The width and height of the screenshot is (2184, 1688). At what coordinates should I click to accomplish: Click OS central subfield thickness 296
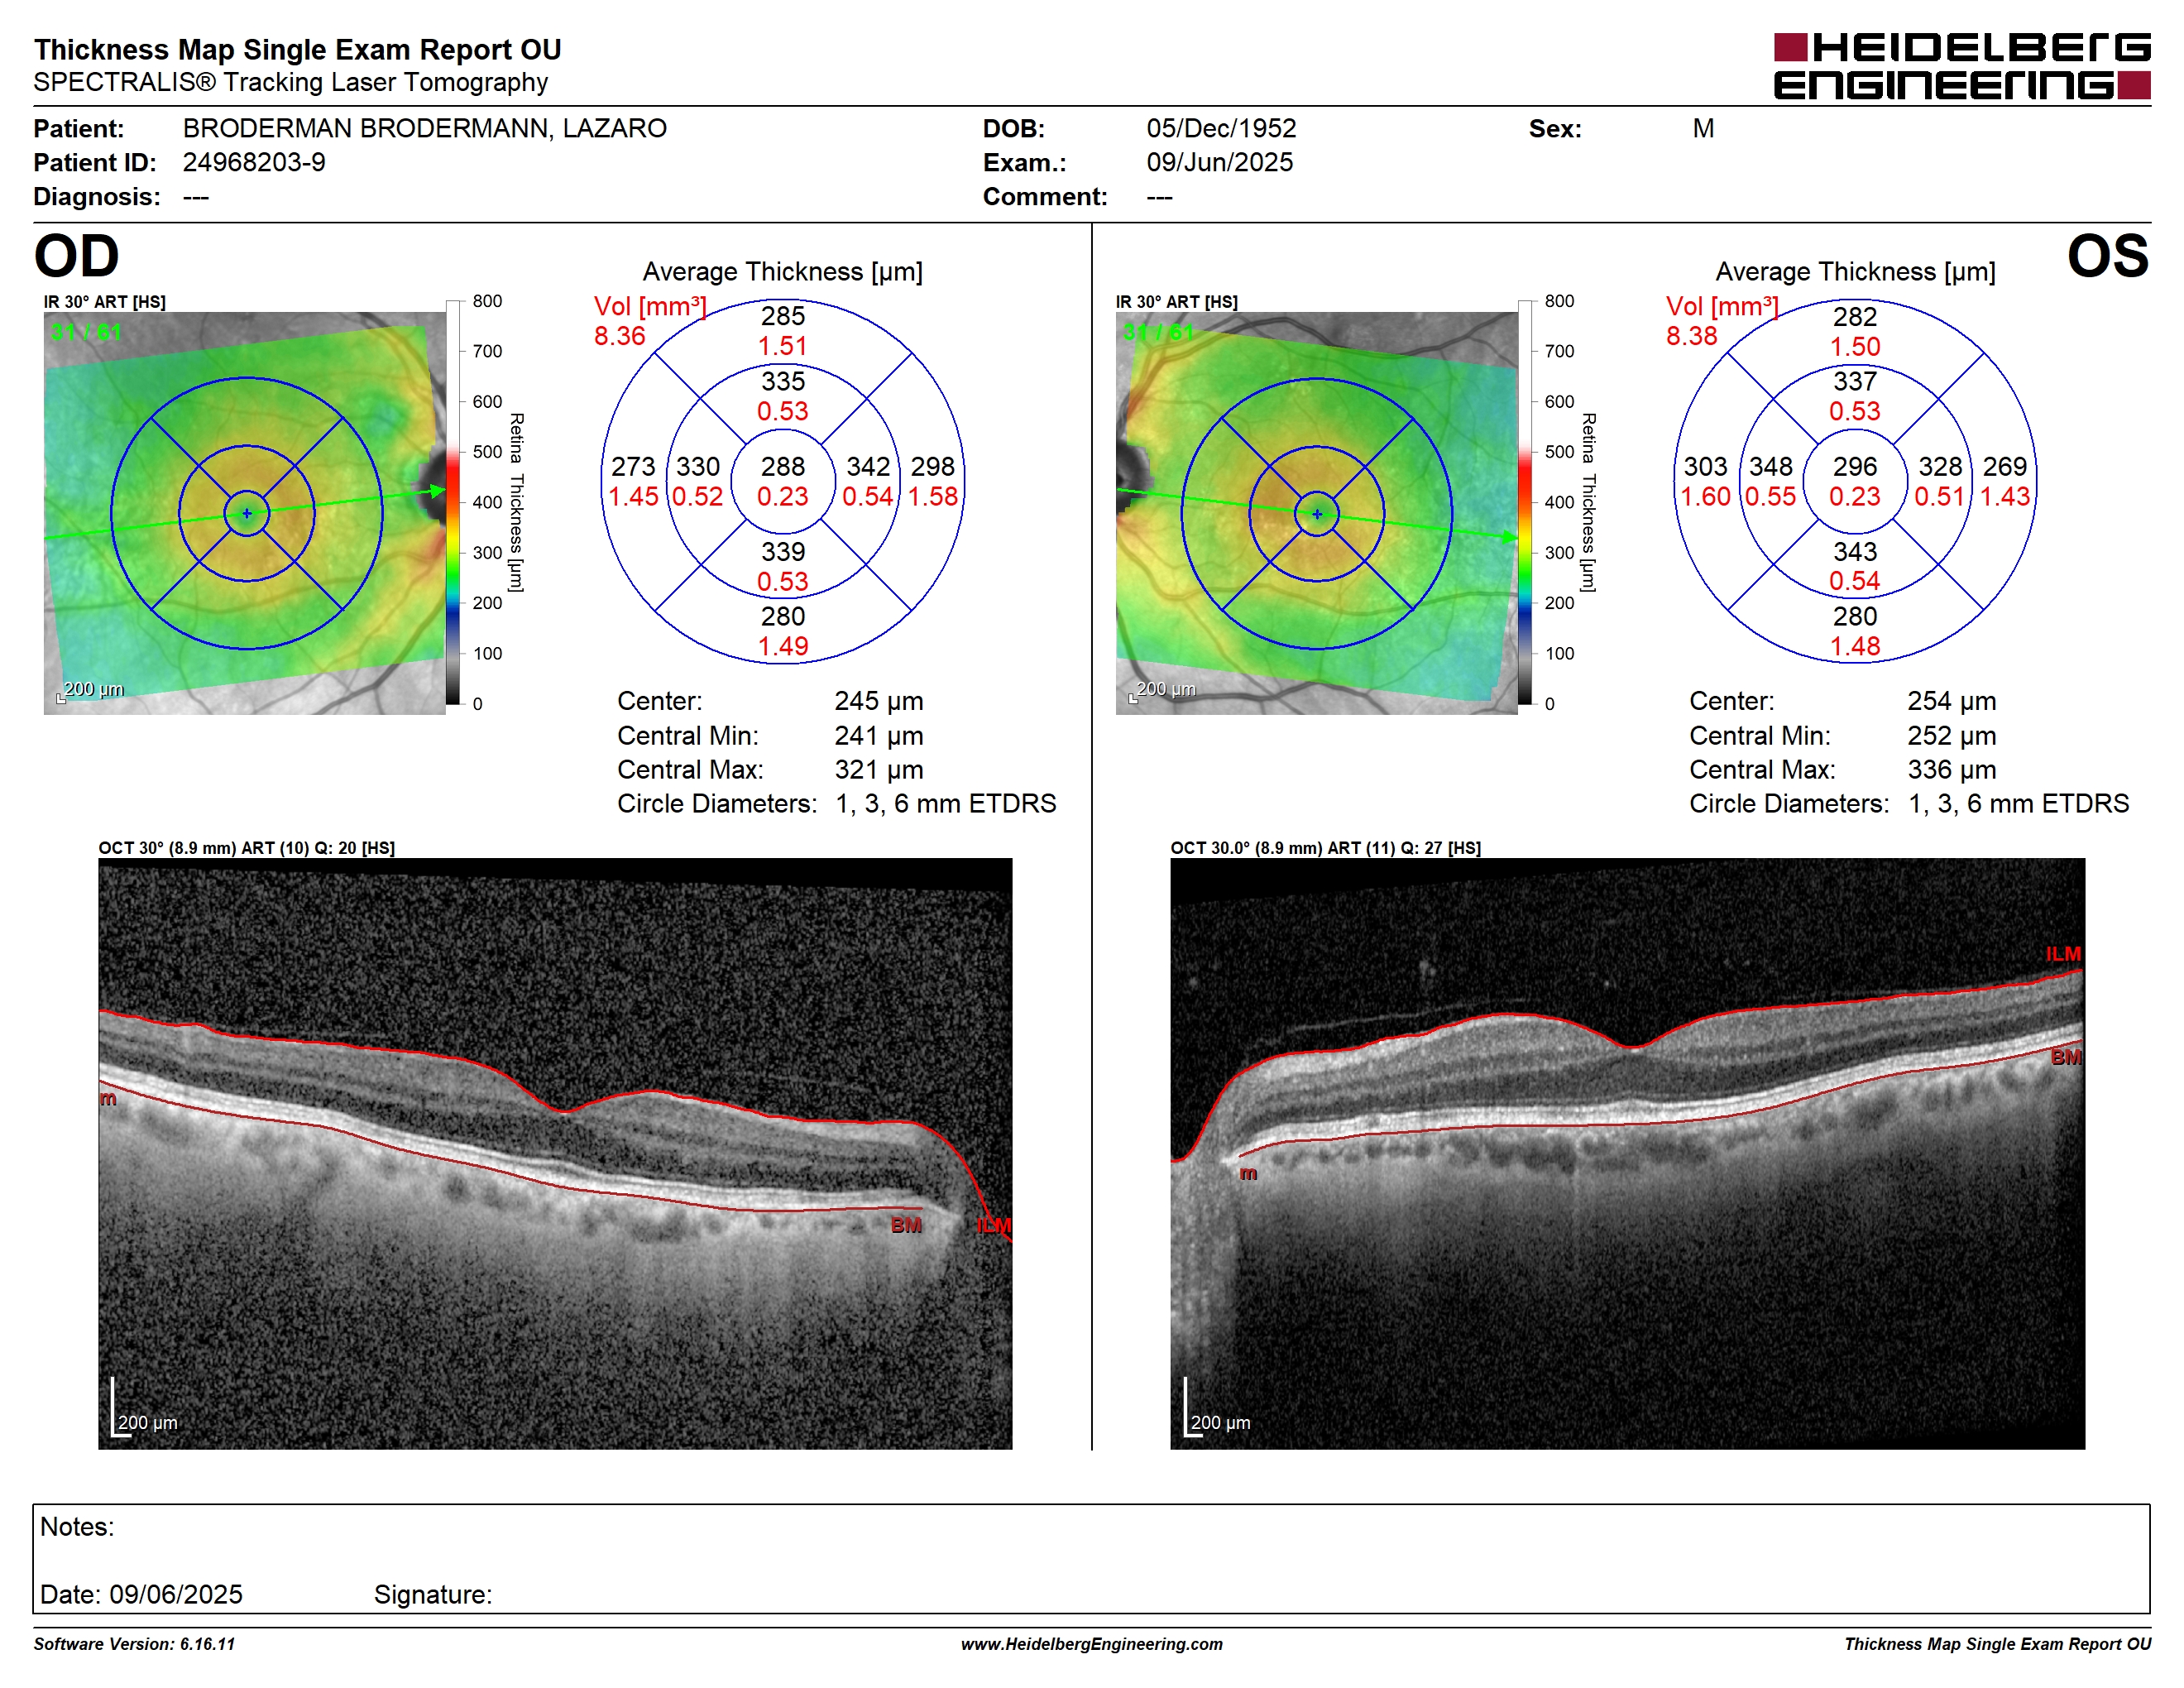click(1855, 466)
